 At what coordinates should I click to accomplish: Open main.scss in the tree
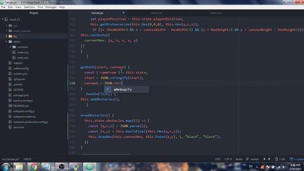[23, 58]
